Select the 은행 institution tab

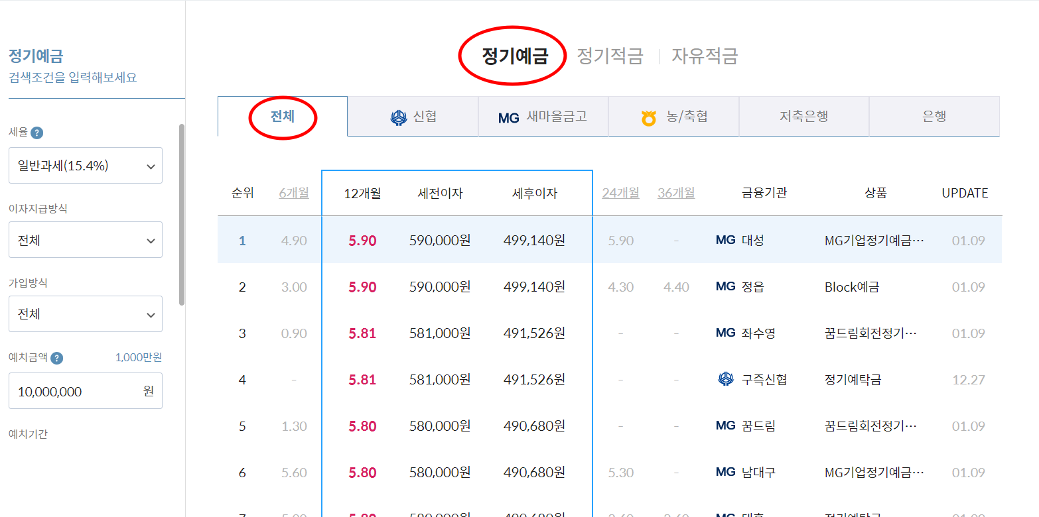934,117
